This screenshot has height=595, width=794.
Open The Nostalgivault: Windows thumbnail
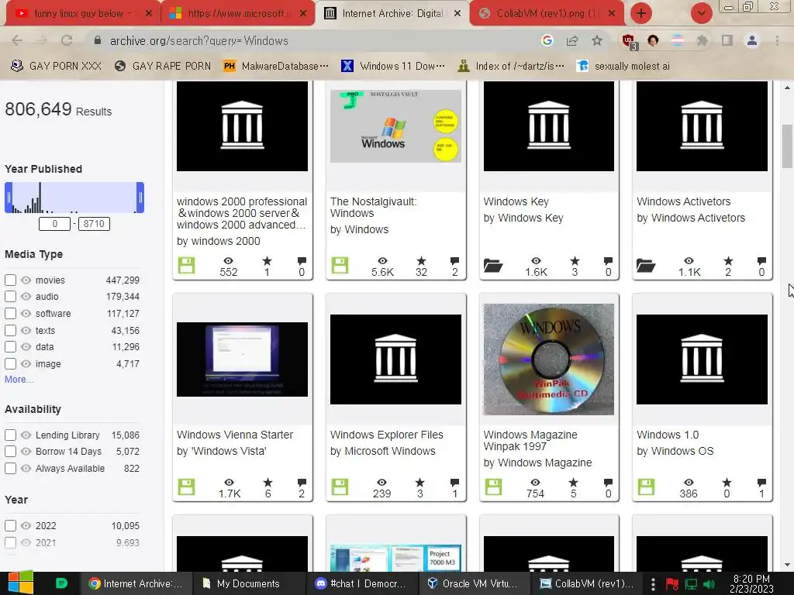395,126
